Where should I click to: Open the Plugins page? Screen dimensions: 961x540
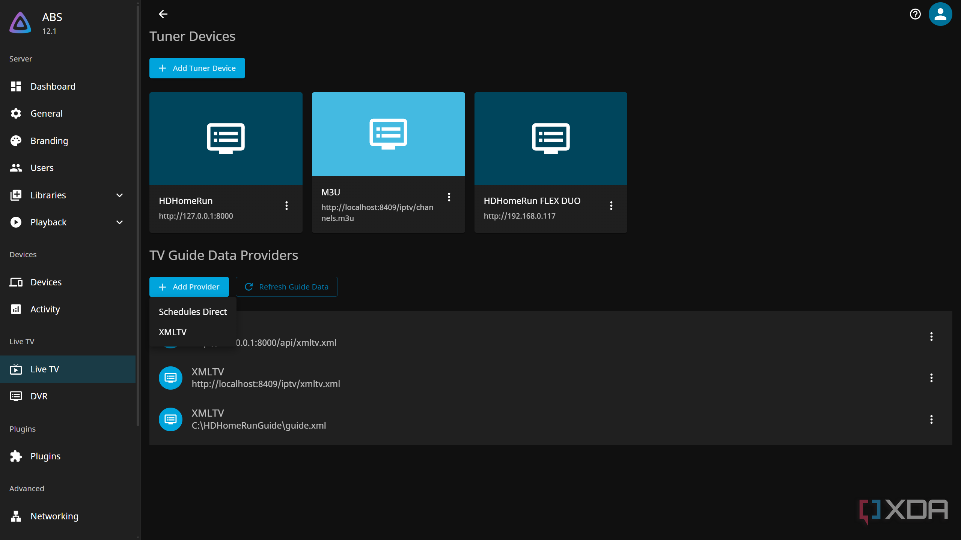point(68,456)
